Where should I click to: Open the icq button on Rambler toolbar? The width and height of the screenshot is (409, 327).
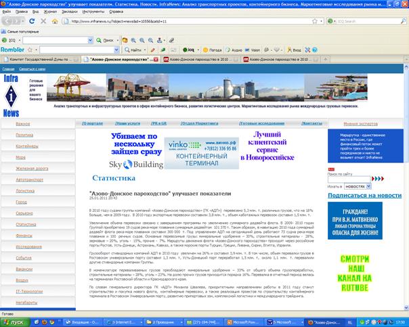tap(188, 49)
